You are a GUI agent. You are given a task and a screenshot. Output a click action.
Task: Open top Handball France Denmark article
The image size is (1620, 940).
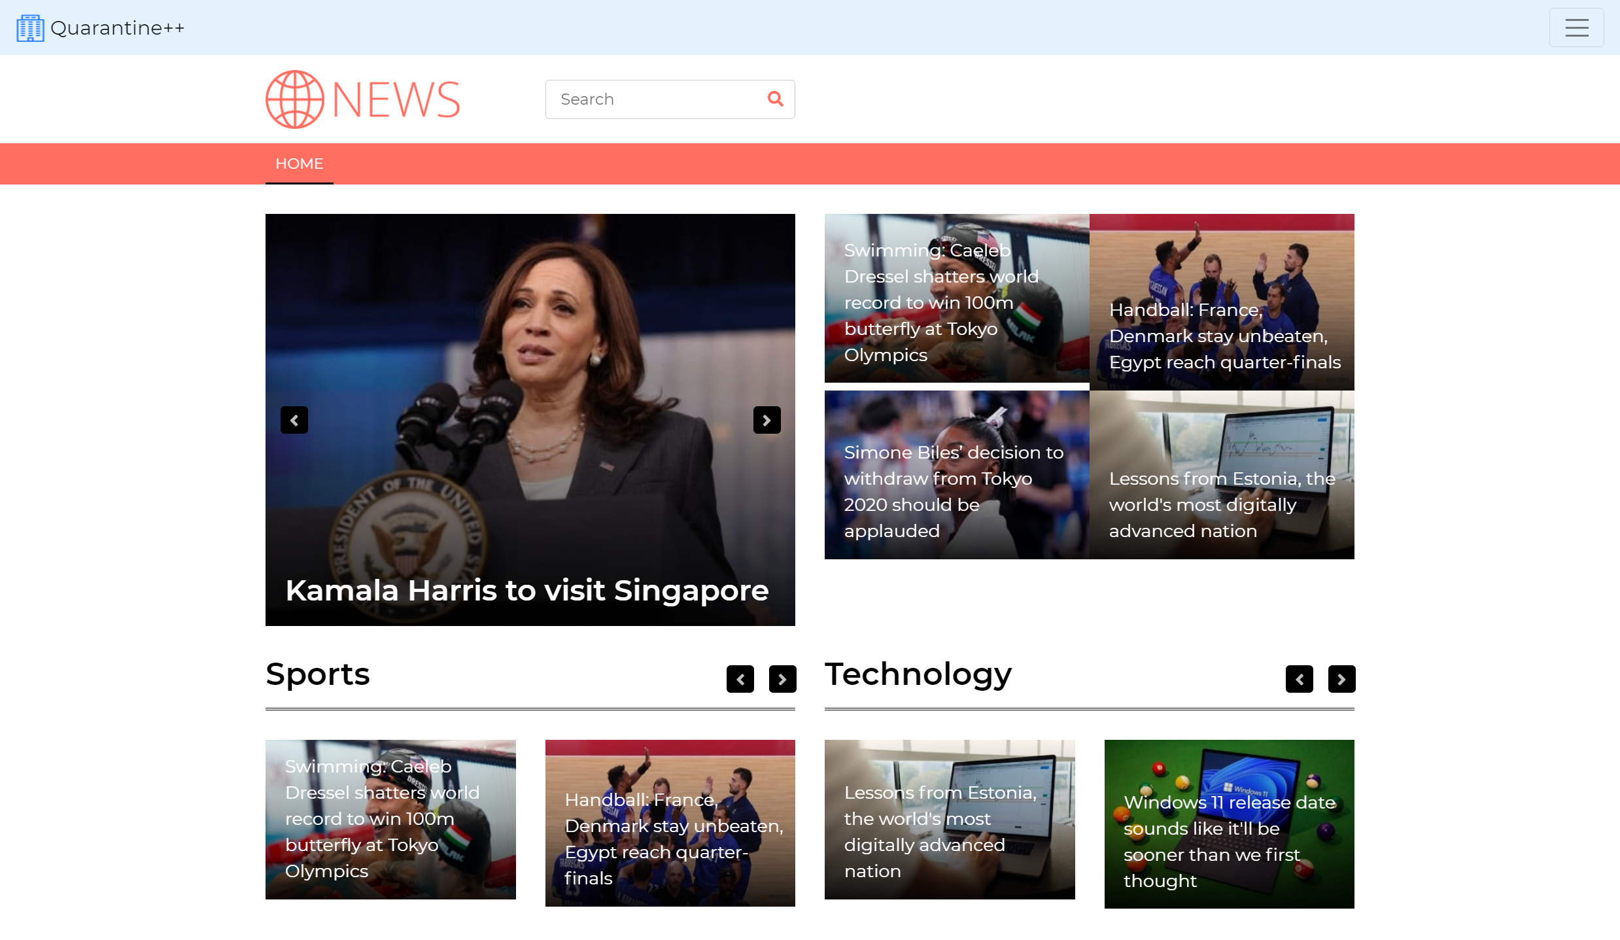click(1224, 336)
